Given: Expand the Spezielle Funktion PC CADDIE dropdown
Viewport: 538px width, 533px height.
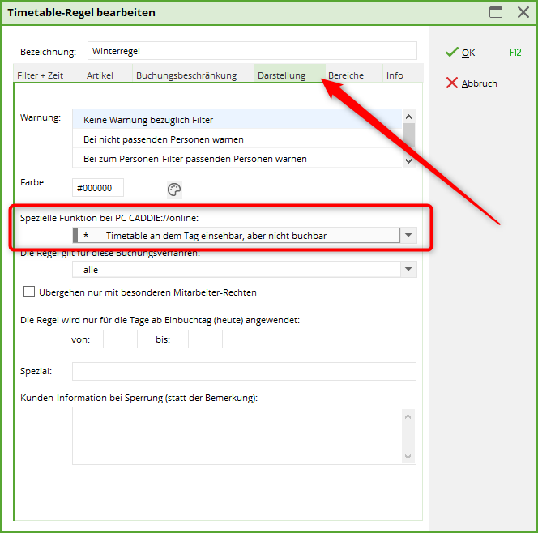Looking at the screenshot, I should [408, 236].
